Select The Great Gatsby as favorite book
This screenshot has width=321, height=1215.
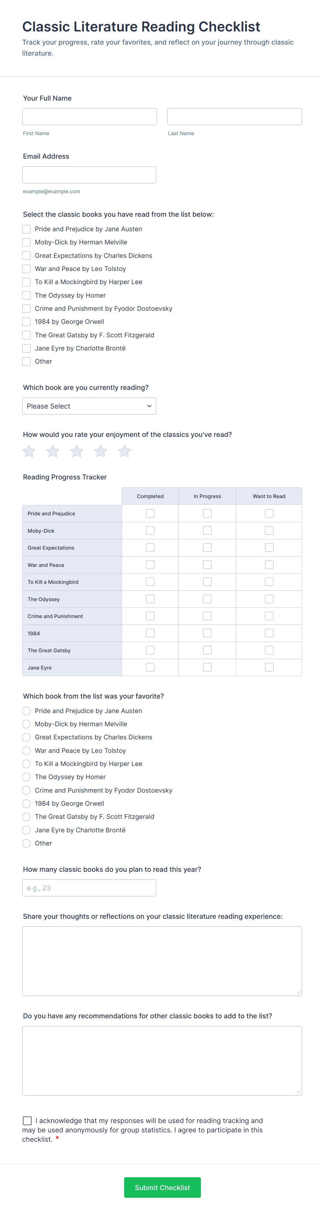tap(26, 817)
